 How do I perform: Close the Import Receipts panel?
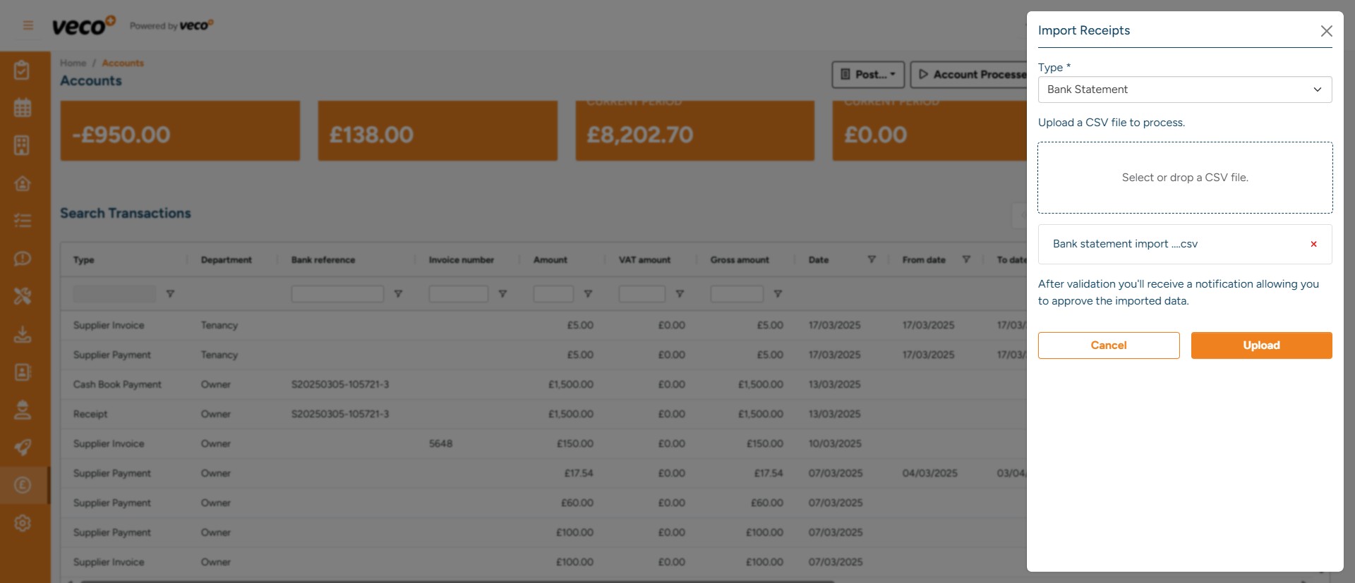(x=1326, y=31)
